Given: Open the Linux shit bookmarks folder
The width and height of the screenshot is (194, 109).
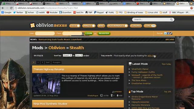Looking at the screenshot, I should point(152,12).
